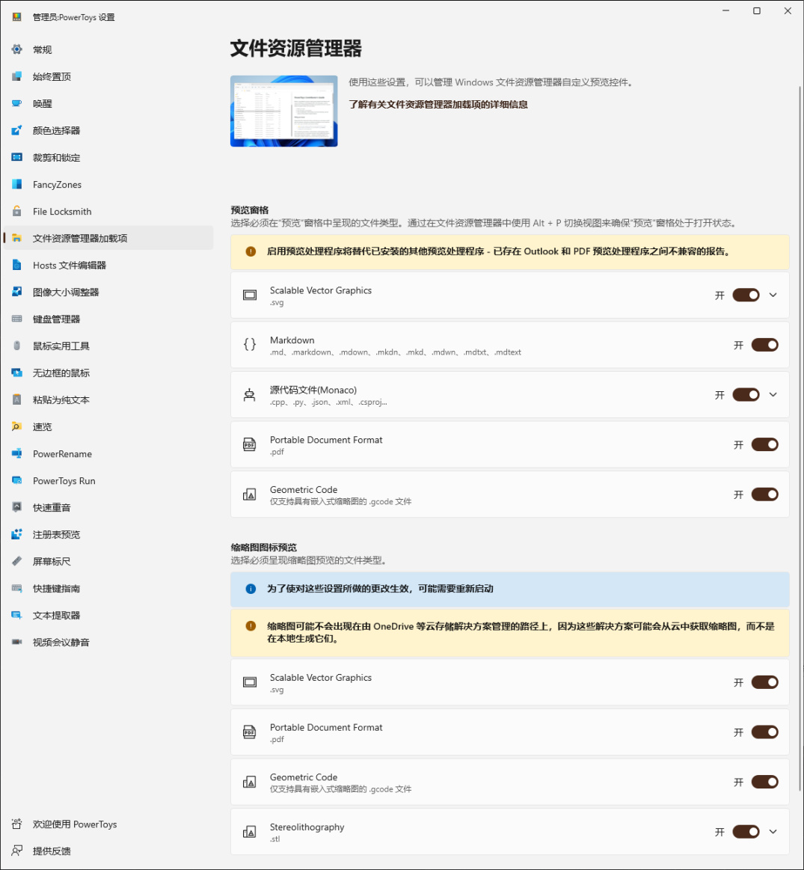Click the 屏幕标尺 ruler icon
This screenshot has width=804, height=870.
[16, 561]
